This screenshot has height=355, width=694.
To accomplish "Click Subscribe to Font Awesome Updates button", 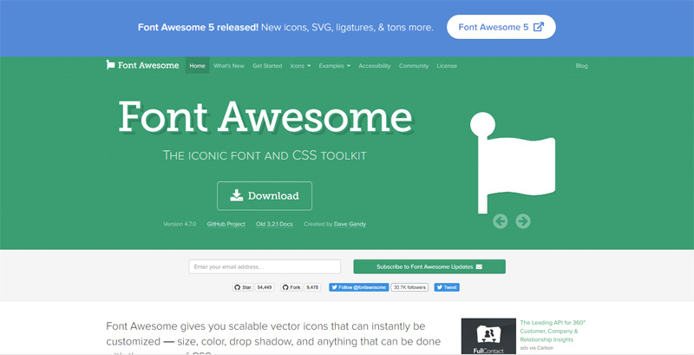I will (x=429, y=266).
